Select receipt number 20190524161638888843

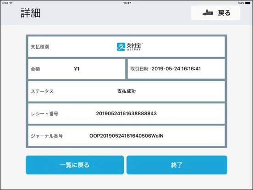click(126, 113)
